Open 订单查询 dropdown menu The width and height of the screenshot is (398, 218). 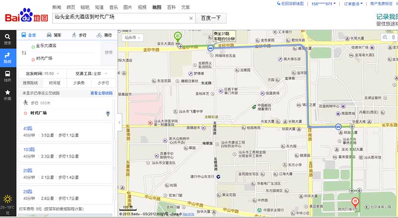pos(353,4)
